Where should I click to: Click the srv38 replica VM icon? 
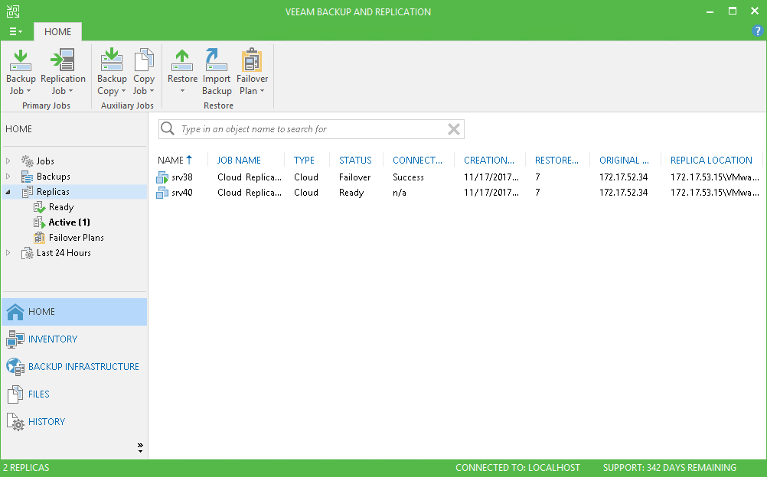(162, 177)
